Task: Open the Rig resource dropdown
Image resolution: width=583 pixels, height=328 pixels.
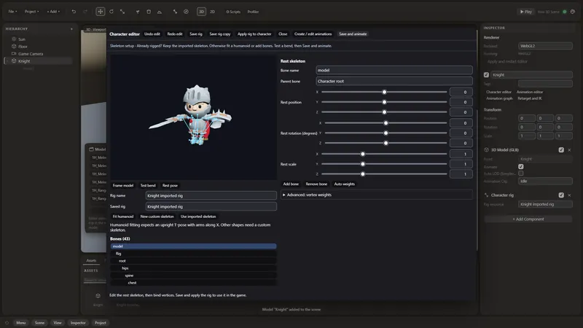Action: 545,204
